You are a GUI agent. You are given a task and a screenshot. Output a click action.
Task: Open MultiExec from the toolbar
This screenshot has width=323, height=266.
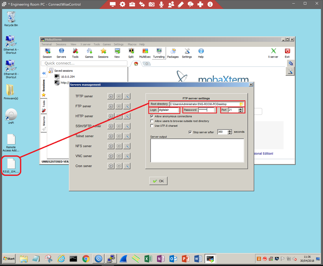click(x=145, y=53)
